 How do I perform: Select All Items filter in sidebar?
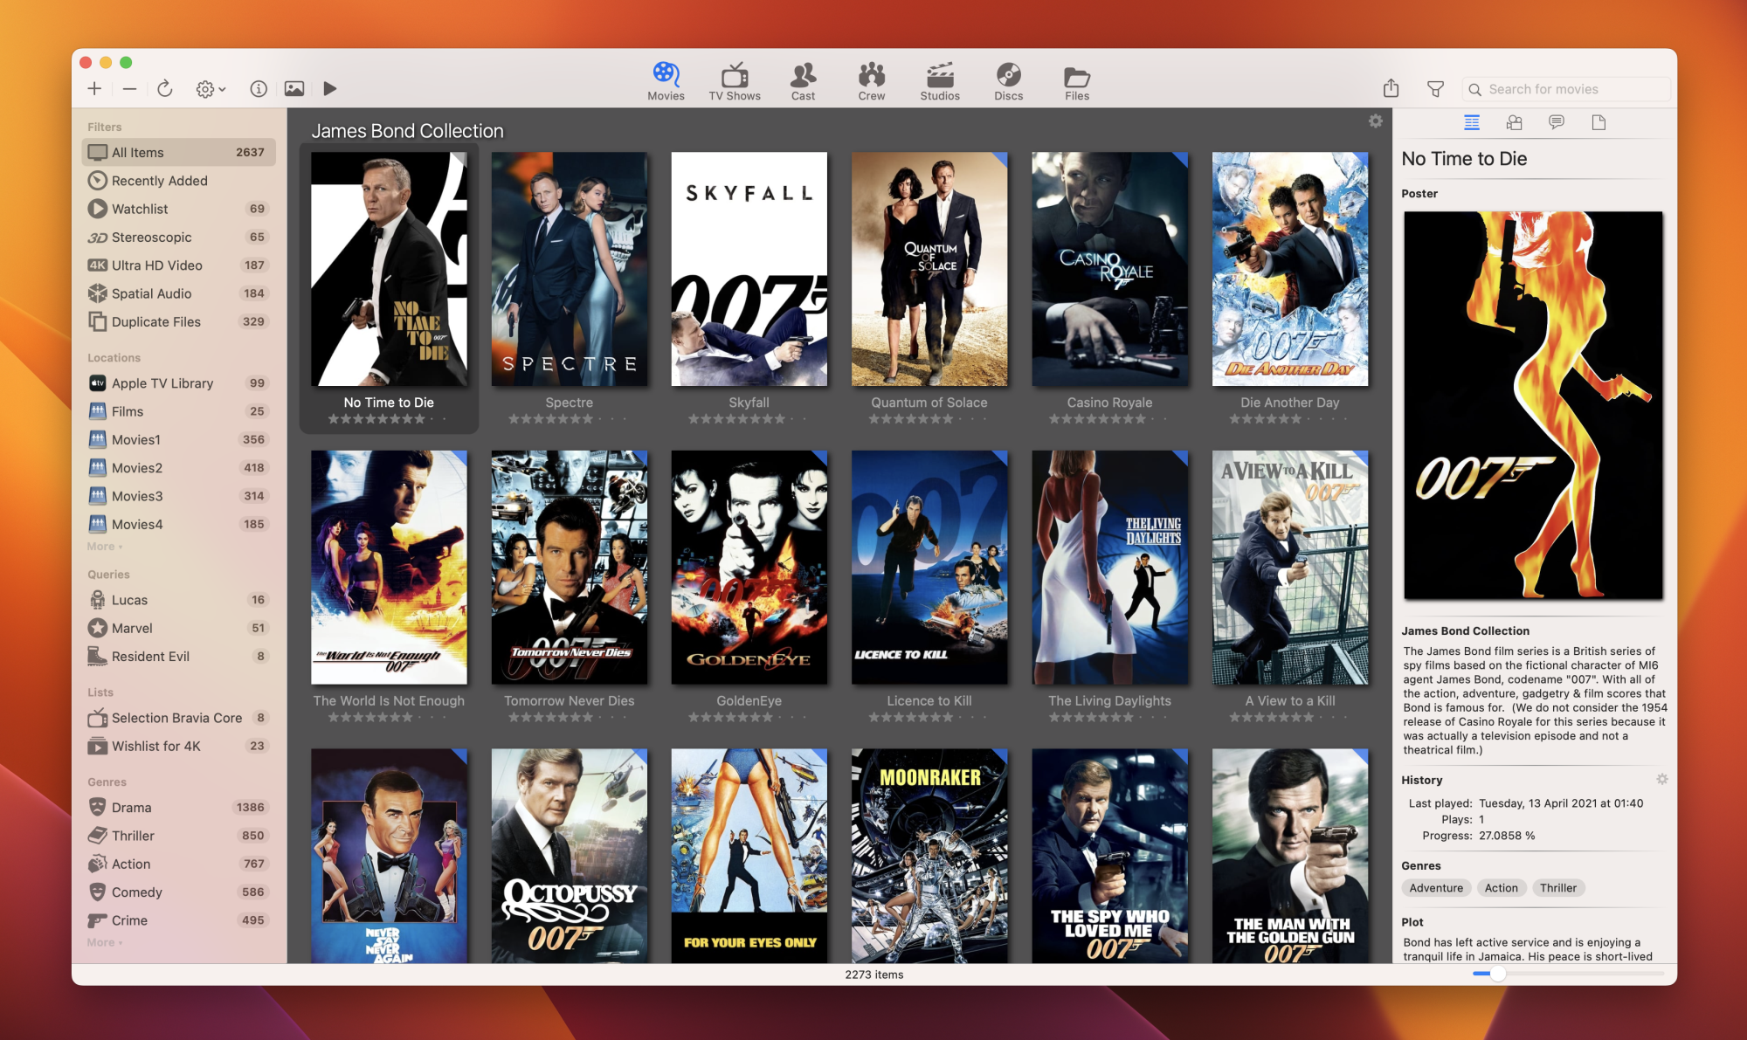point(179,152)
